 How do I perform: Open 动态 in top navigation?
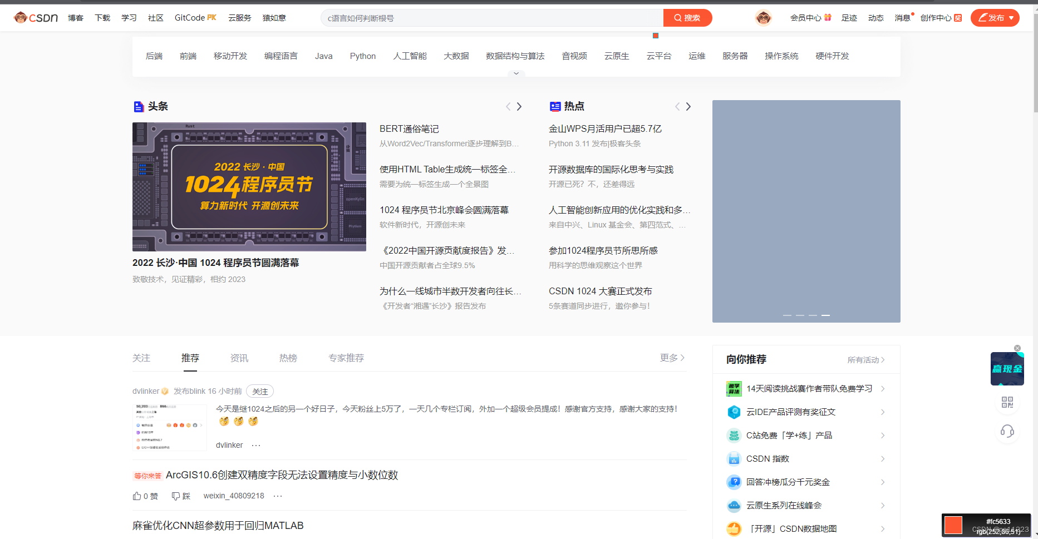point(876,18)
